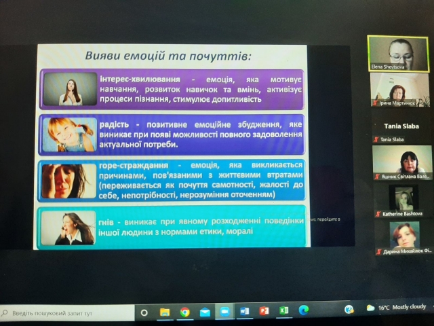Open Excel from the taskbar
434x326 pixels.
(283, 310)
